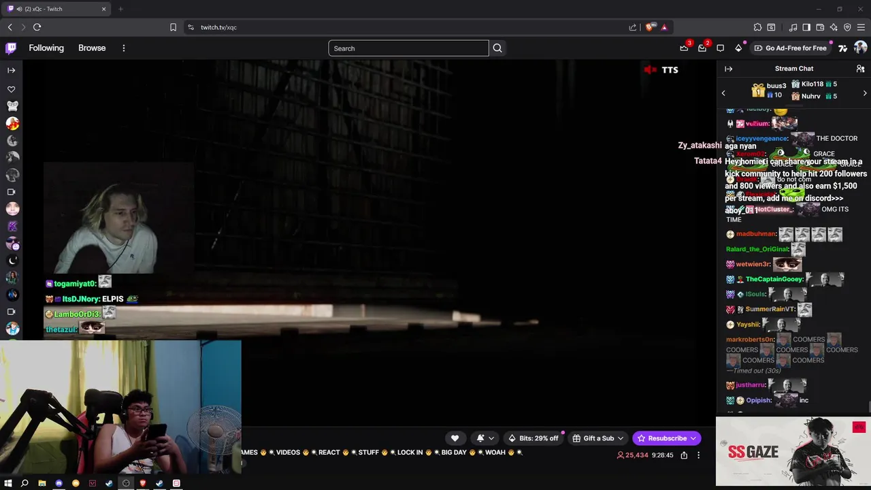Screen dimensions: 871x490
Task: Click the browser back arrow
Action: pos(10,27)
